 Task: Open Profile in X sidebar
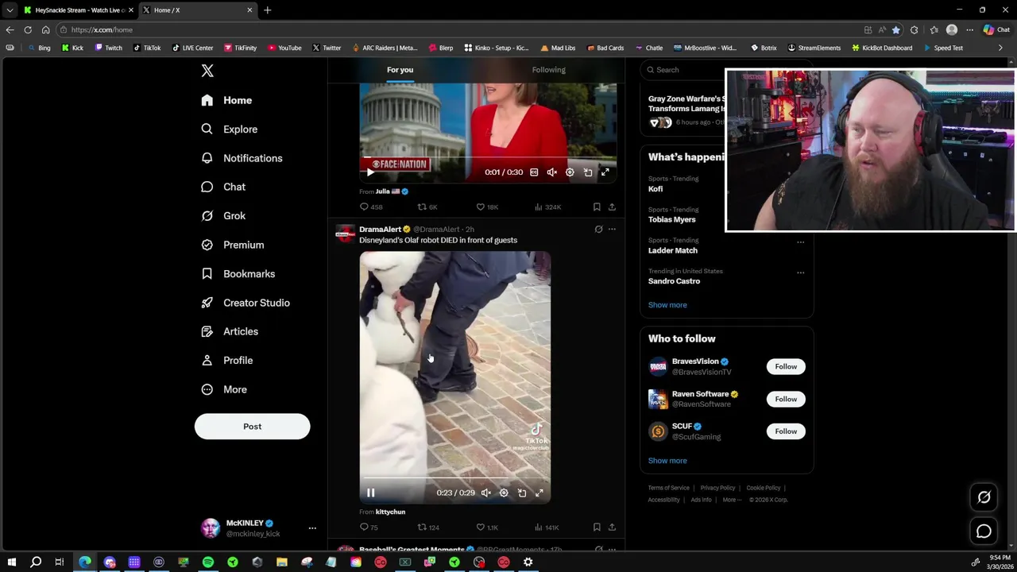click(x=227, y=360)
